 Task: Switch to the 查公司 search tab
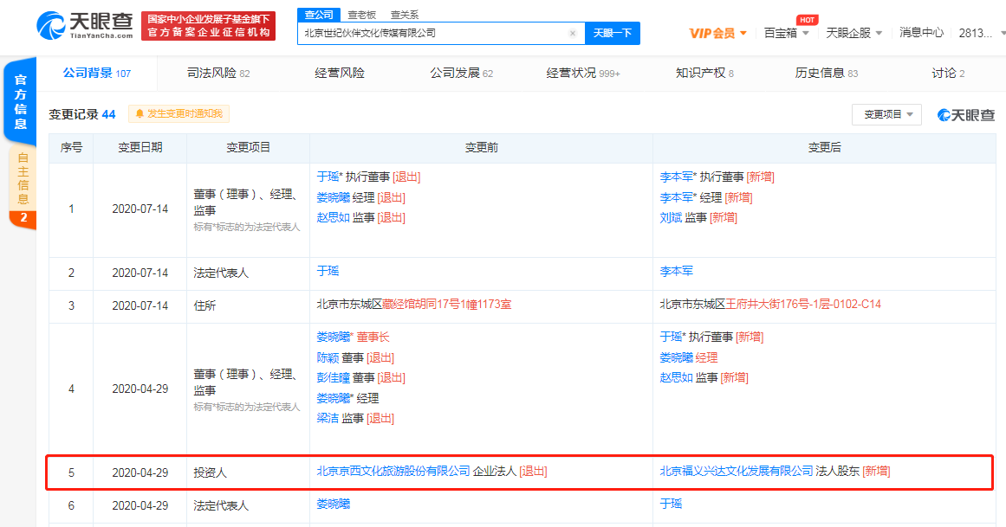(319, 14)
